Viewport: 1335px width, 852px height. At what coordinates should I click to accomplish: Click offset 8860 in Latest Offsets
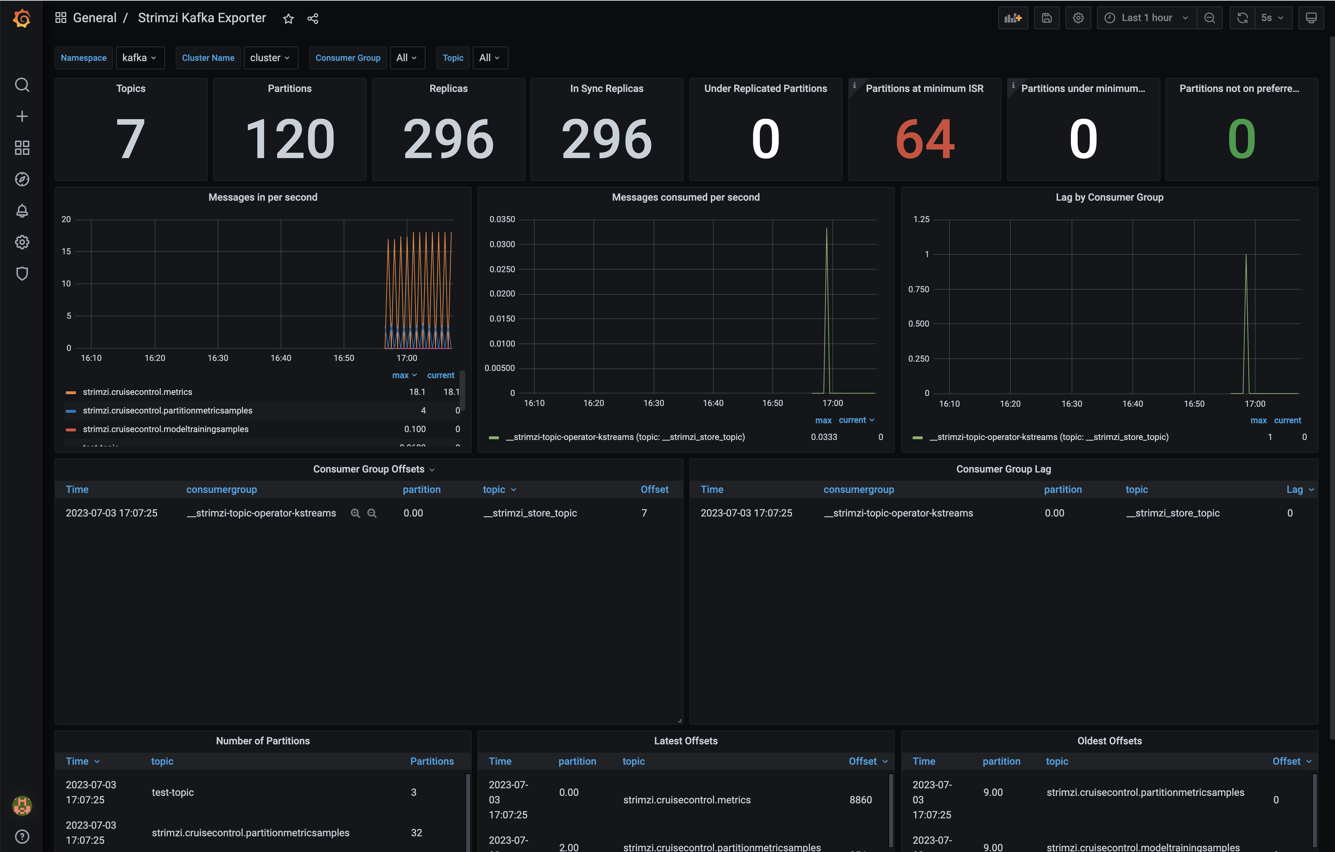pyautogui.click(x=860, y=800)
